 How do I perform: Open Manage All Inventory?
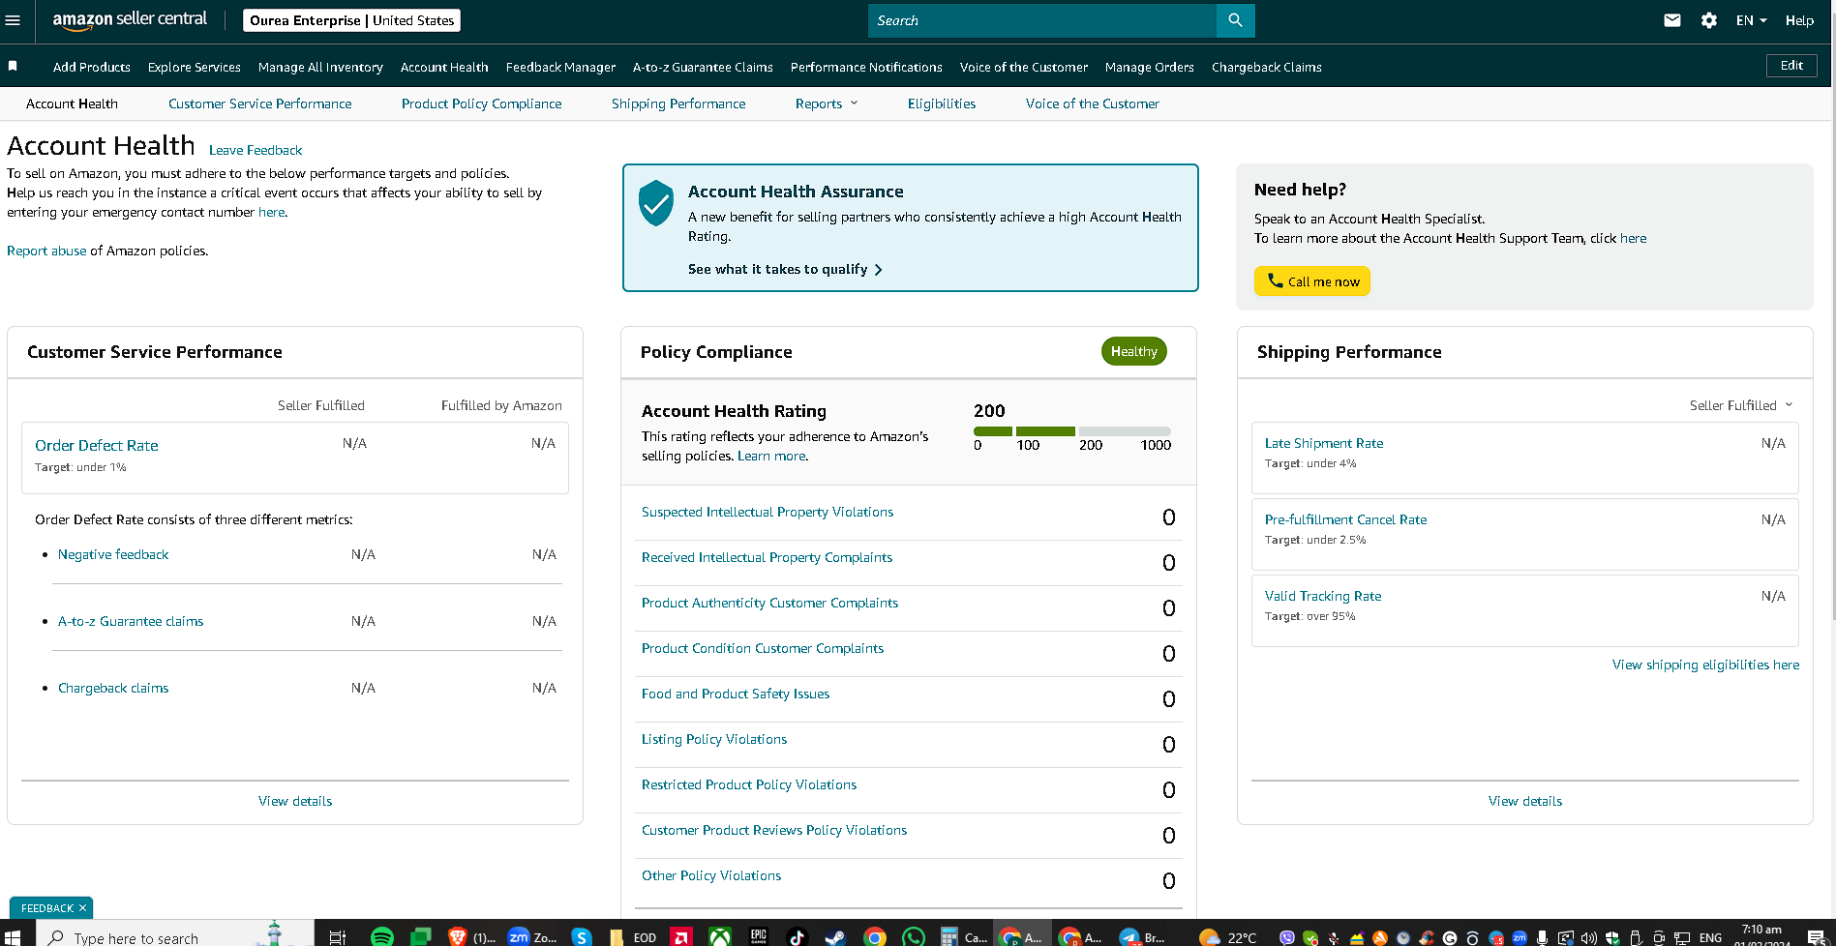[320, 67]
